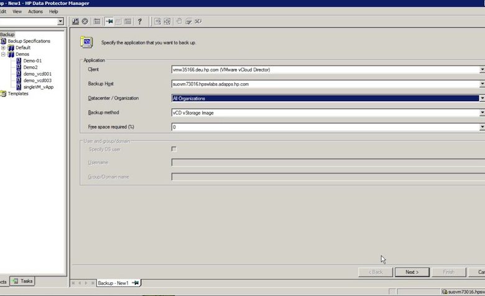Select the Templates tree item

[18, 94]
